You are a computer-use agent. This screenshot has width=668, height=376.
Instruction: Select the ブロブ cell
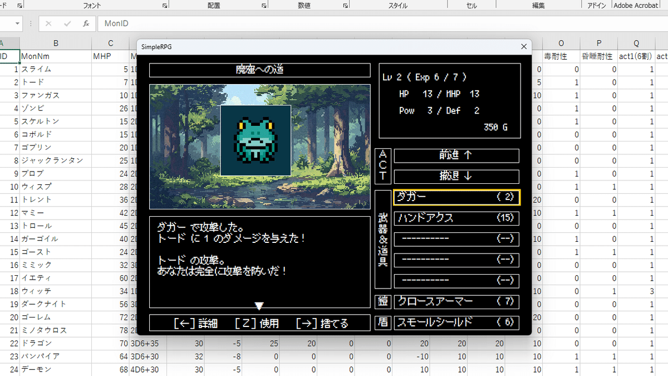tap(56, 173)
